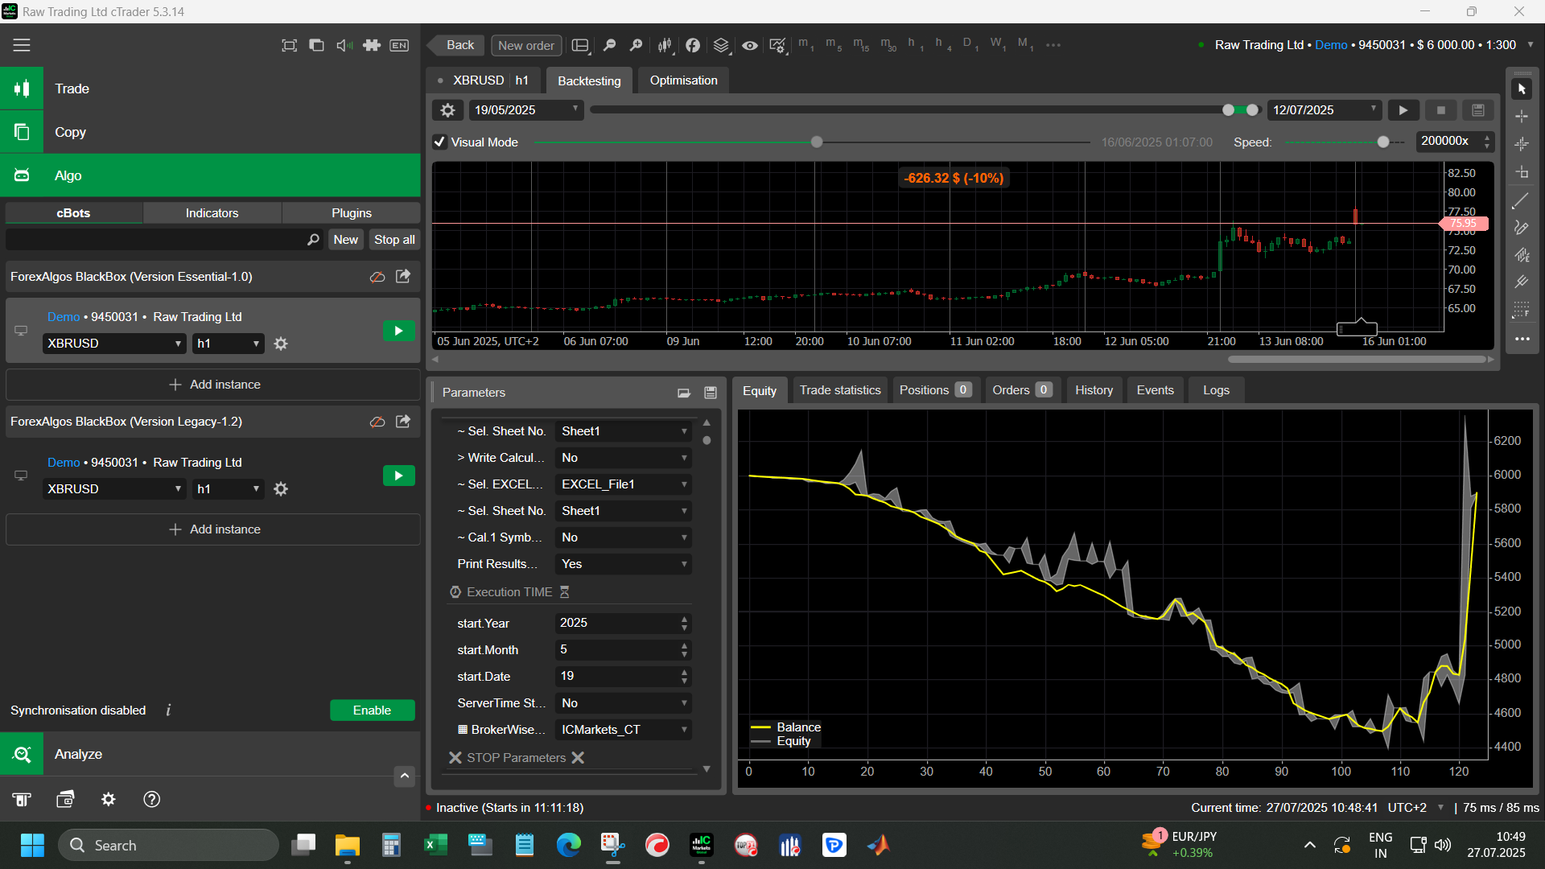Screen dimensions: 1545x869
Task: Toggle the Visual Mode checkbox
Action: click(x=439, y=142)
